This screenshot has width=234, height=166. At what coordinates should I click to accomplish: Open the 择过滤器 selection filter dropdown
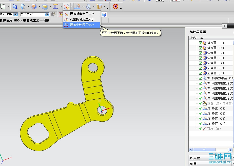click(x=16, y=14)
